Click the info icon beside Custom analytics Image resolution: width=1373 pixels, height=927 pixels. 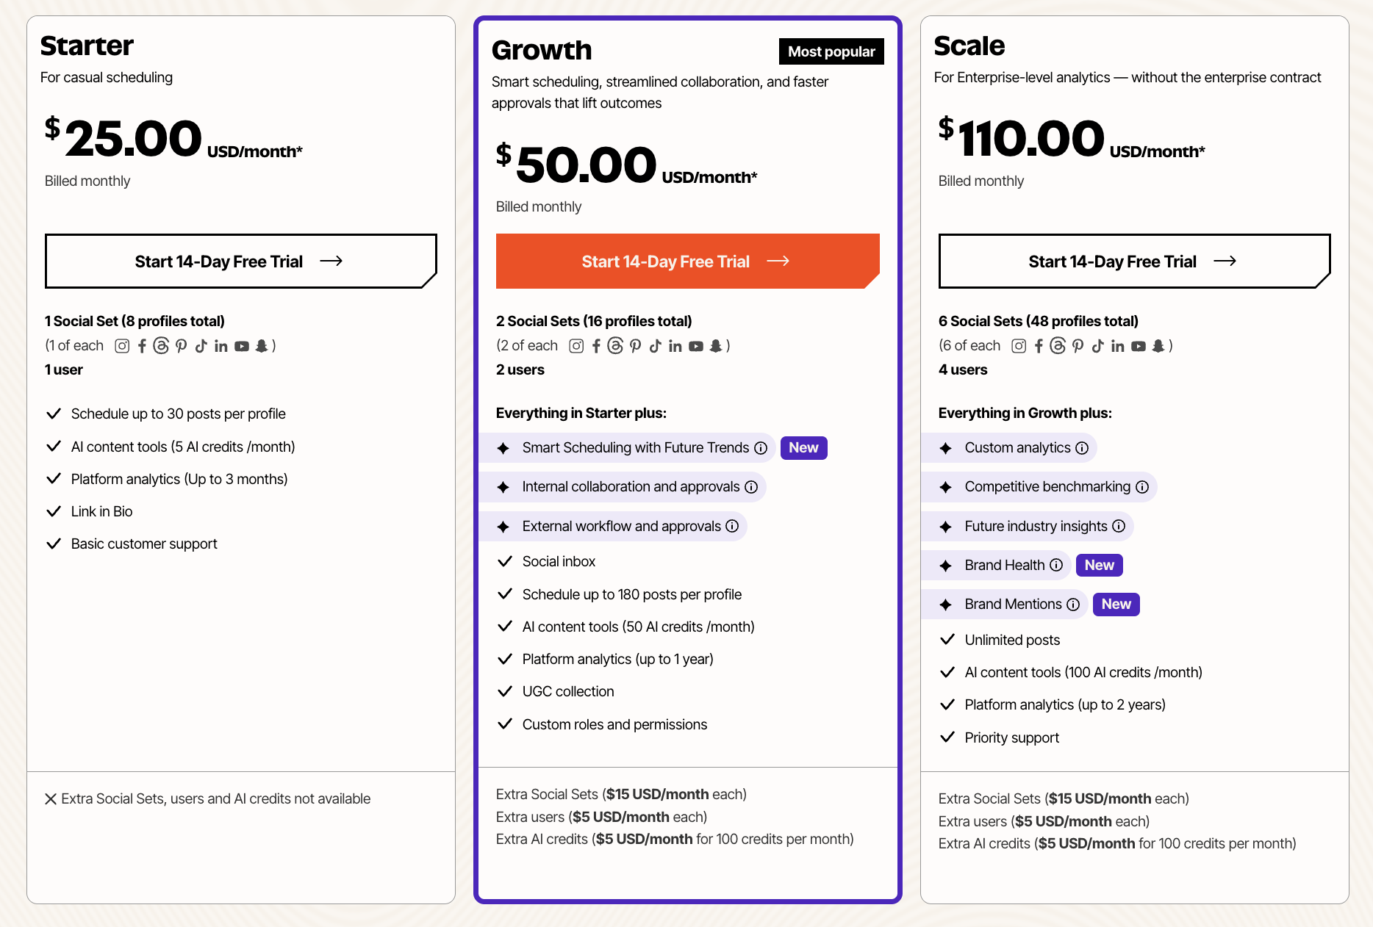coord(1081,447)
